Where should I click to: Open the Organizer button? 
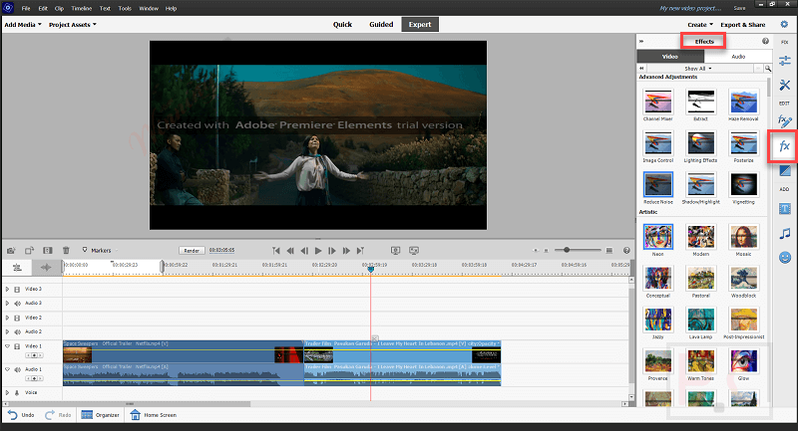101,415
